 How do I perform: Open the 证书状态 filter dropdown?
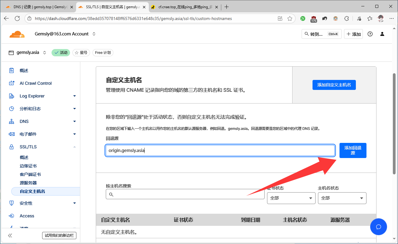(291, 198)
